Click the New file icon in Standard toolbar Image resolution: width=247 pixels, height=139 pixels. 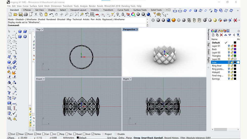click(x=10, y=14)
